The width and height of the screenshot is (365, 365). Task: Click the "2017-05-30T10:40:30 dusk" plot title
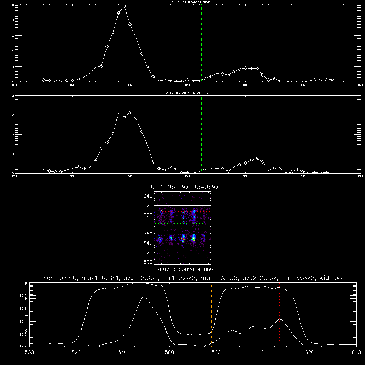pyautogui.click(x=188, y=93)
